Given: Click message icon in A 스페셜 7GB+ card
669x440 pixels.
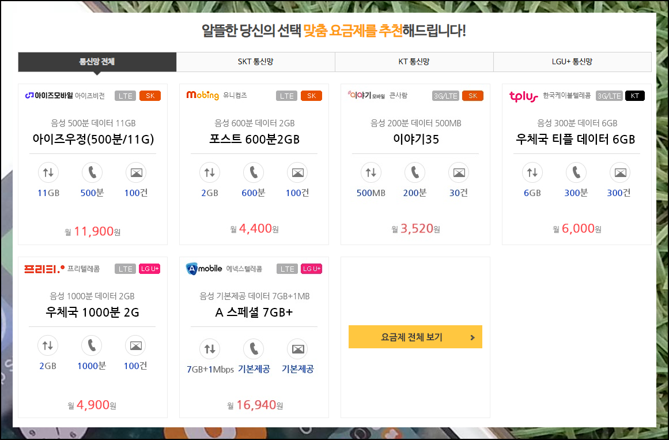Looking at the screenshot, I should (x=297, y=349).
